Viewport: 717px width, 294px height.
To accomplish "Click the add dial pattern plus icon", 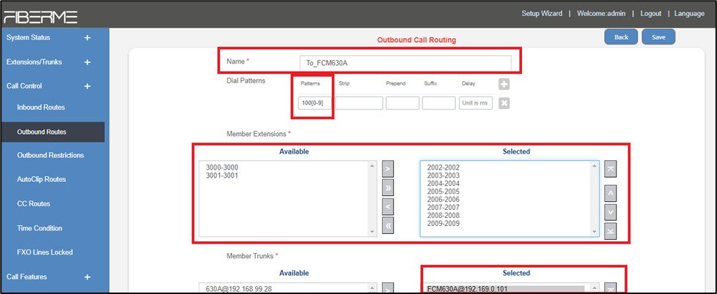I will pyautogui.click(x=504, y=84).
